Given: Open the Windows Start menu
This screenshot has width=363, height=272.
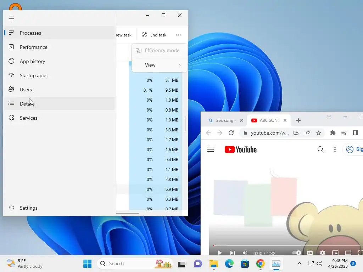Looking at the screenshot, I should coord(87,263).
